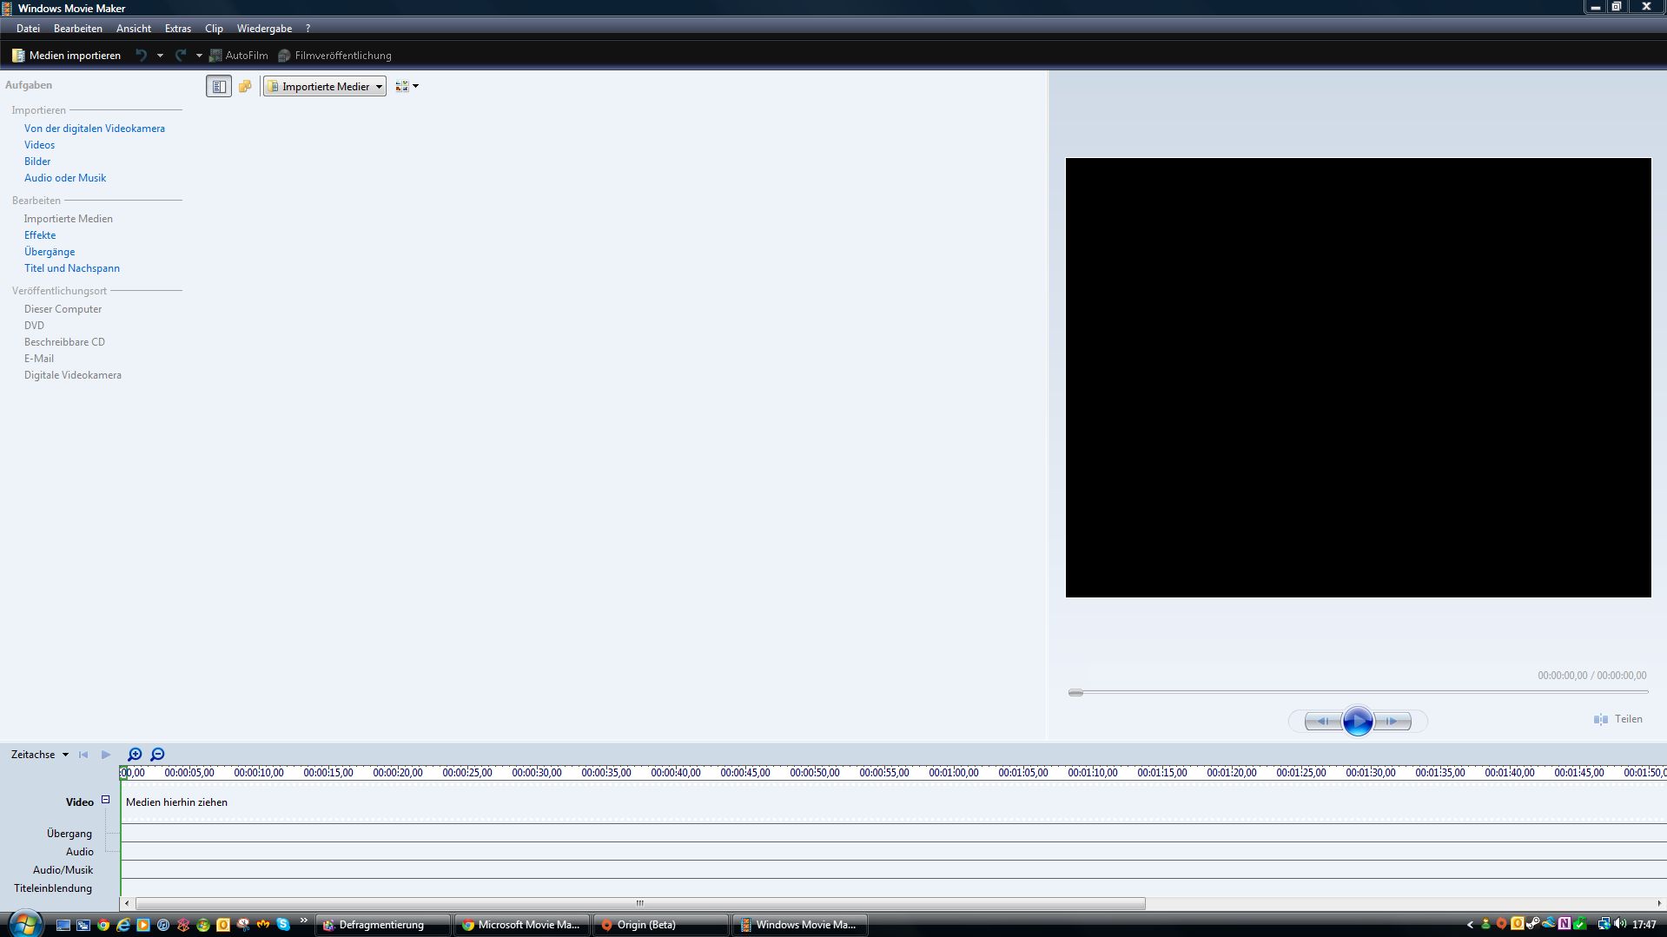Click Switch between windows quick launch icon
1667x937 pixels.
tap(83, 925)
